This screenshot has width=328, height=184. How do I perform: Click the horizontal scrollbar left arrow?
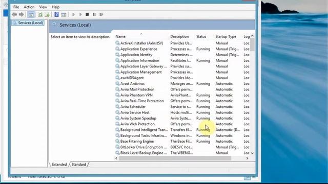(116, 158)
